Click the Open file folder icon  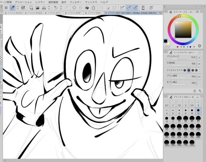(x=38, y=8)
